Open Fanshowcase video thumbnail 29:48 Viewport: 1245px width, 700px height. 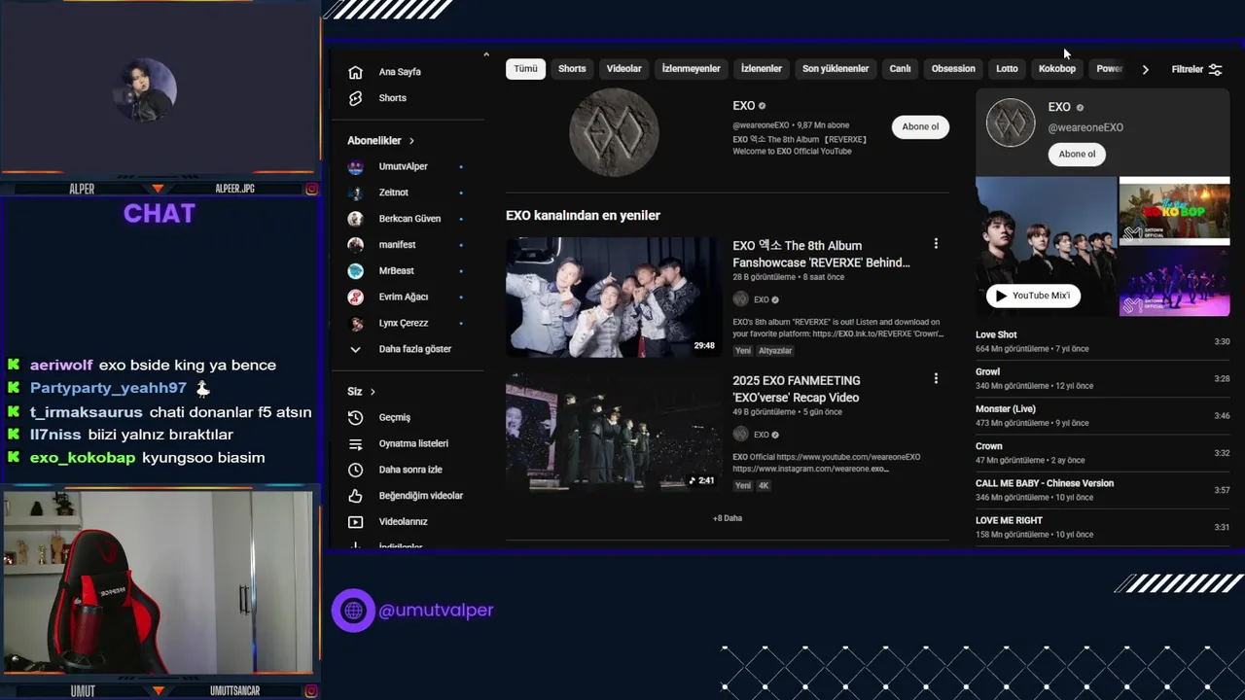[x=614, y=297]
